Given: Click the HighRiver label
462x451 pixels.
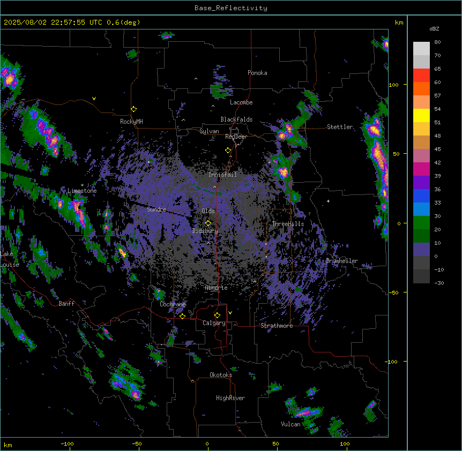Looking at the screenshot, I should click(230, 398).
